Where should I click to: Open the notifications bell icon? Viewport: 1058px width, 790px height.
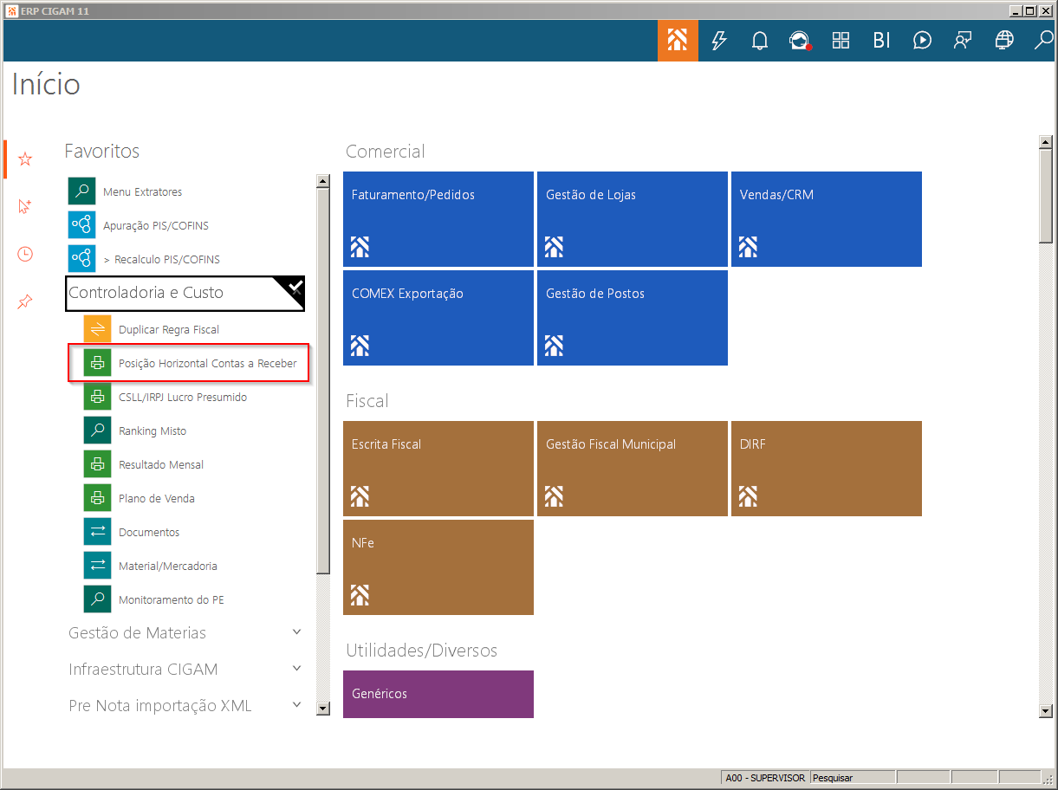[760, 40]
